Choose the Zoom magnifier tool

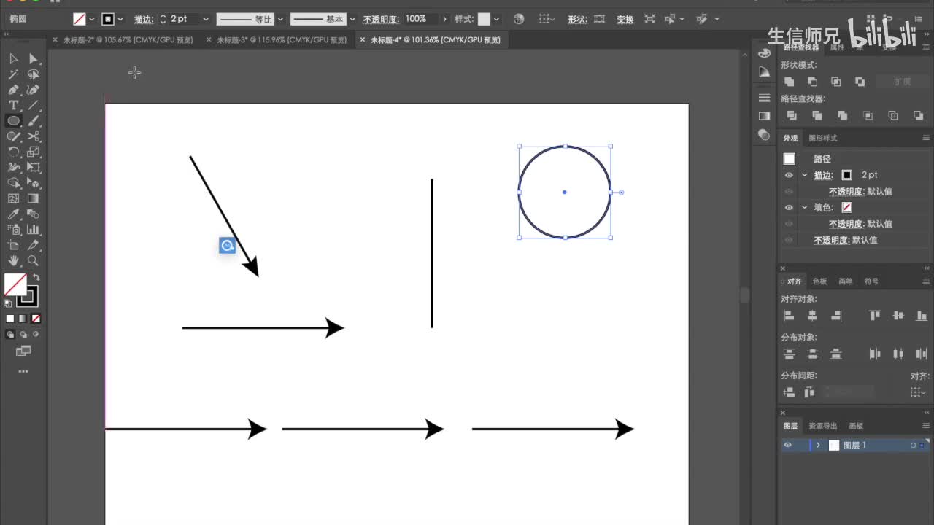coord(34,260)
